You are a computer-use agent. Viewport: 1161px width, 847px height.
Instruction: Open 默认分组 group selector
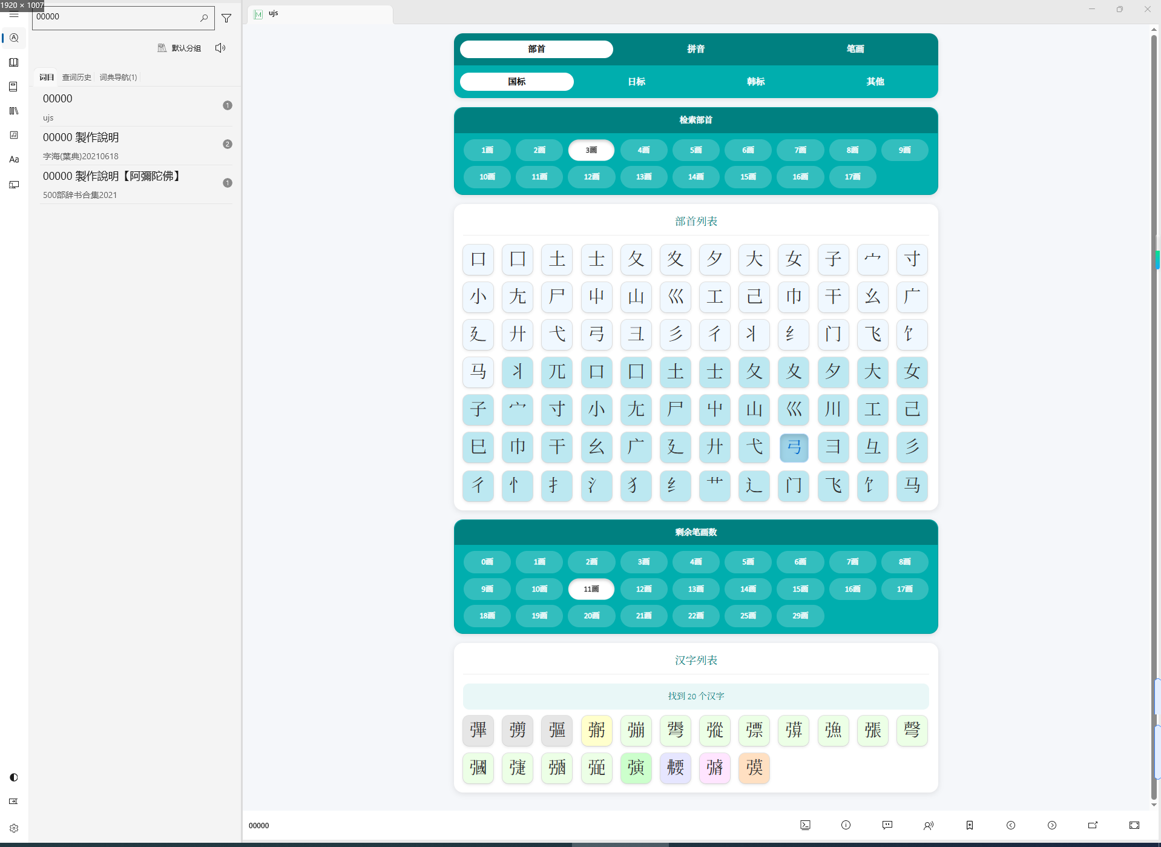[179, 48]
